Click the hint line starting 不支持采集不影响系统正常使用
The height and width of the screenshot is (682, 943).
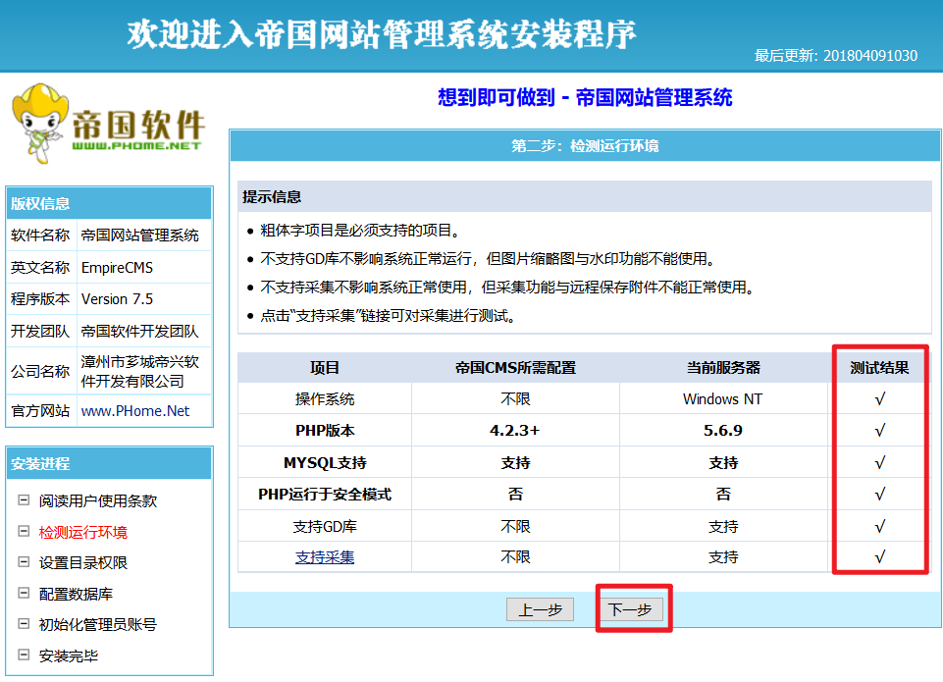507,287
